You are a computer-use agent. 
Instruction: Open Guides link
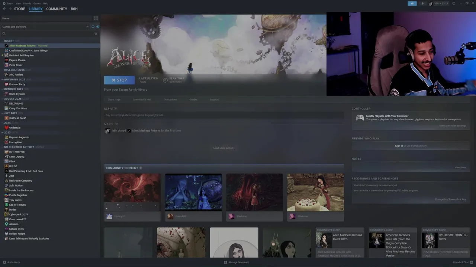193,99
